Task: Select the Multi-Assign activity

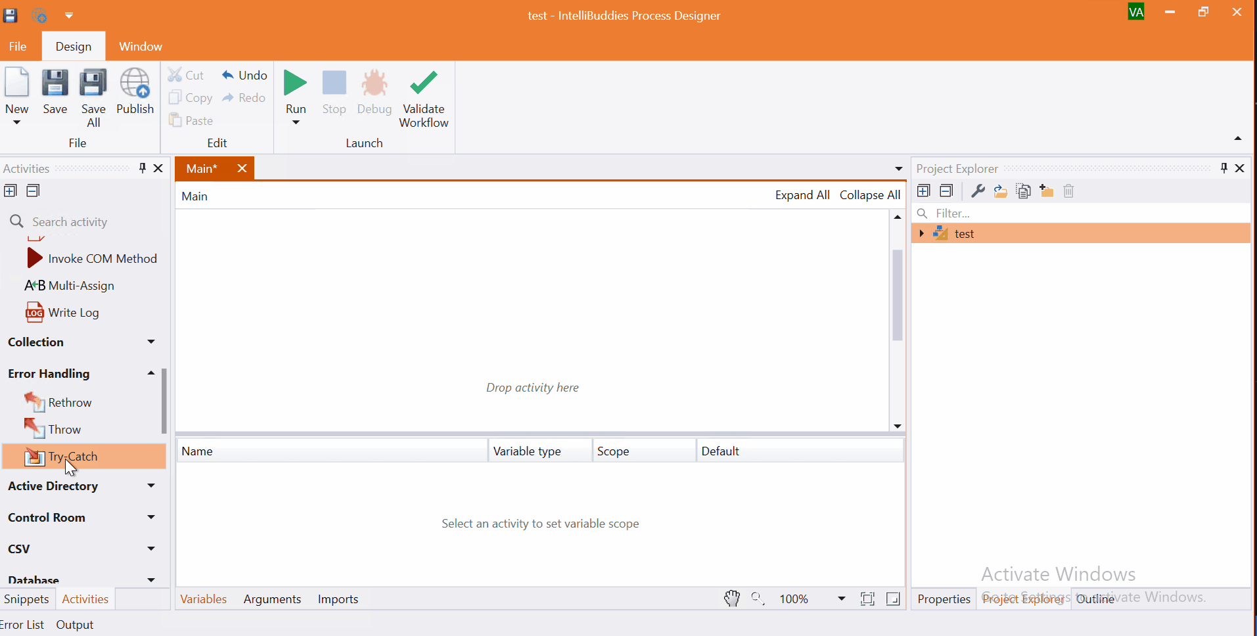Action: [x=69, y=286]
